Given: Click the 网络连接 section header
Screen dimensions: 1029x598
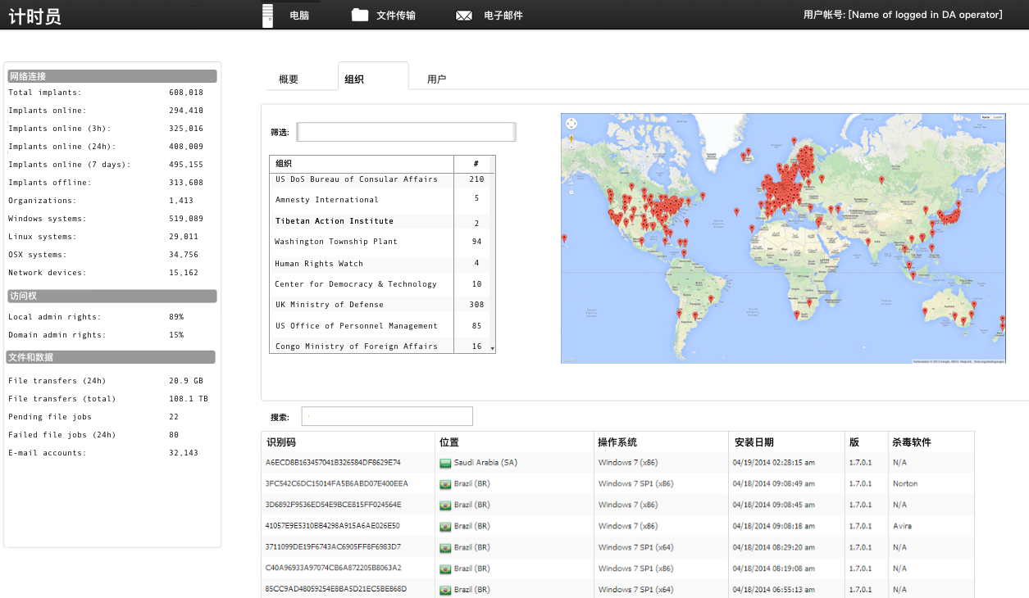Looking at the screenshot, I should (112, 76).
